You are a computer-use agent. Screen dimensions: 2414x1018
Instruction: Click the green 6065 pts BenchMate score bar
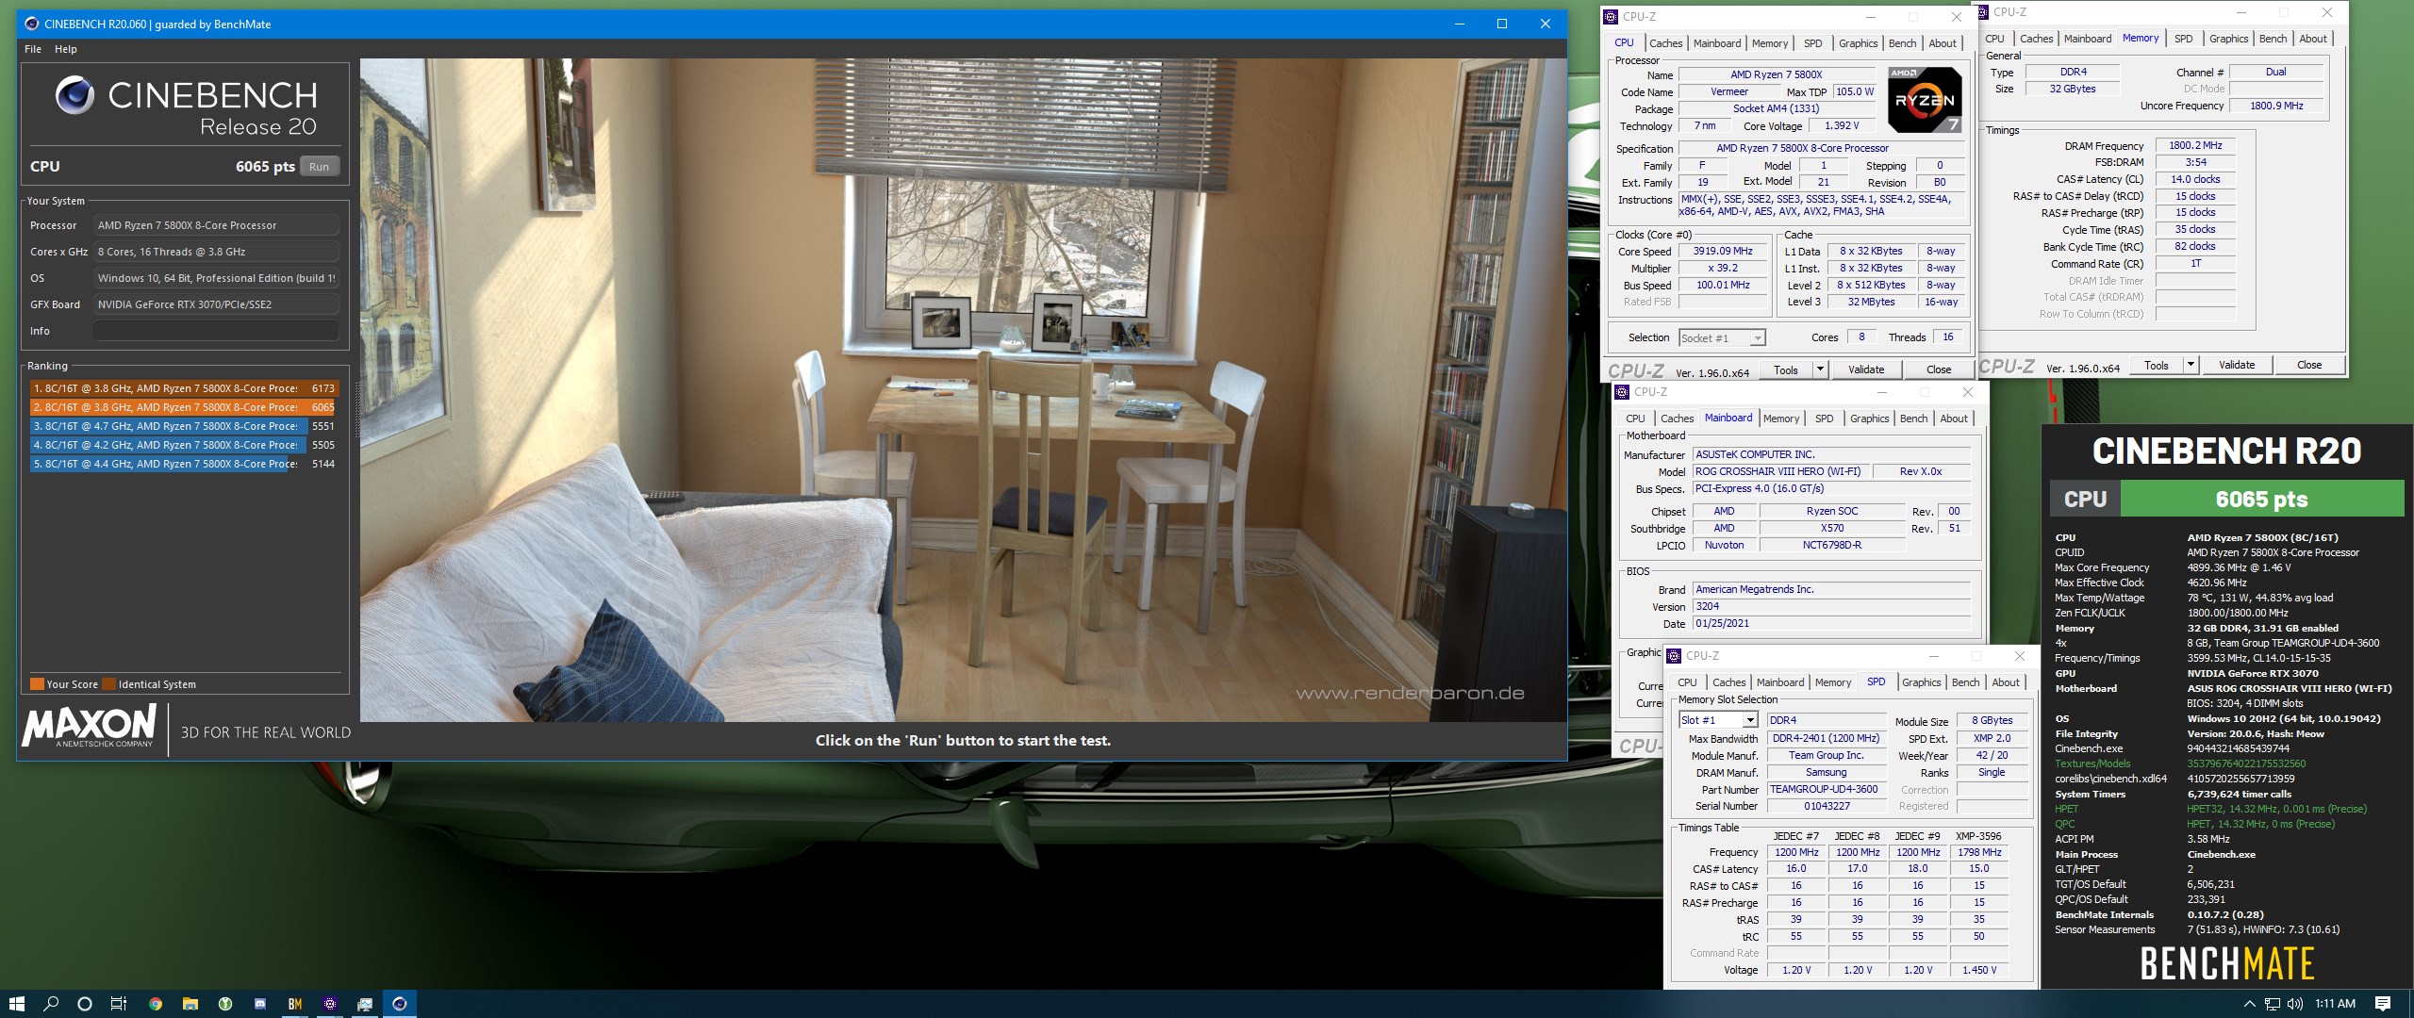pyautogui.click(x=2261, y=499)
